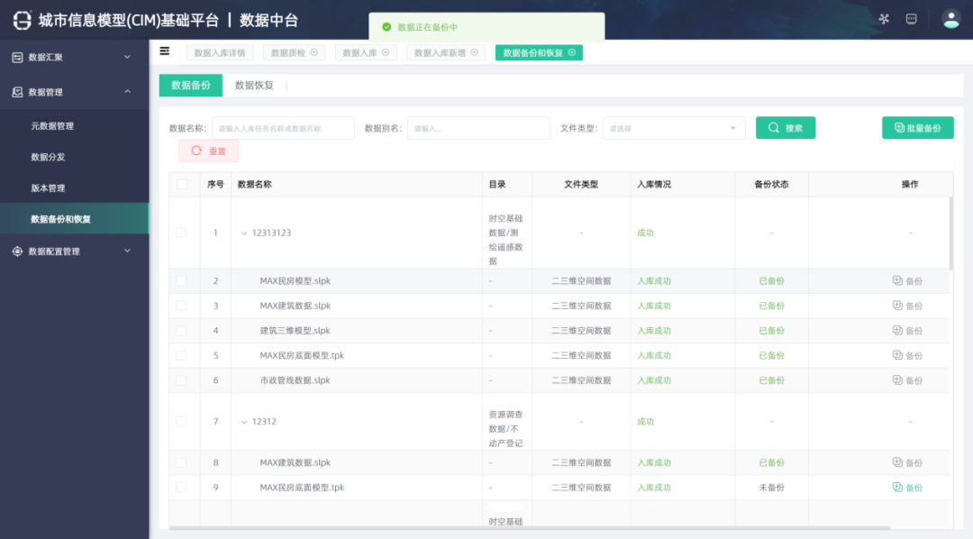The width and height of the screenshot is (973, 539).
Task: Close the 数据入库 tab
Action: tap(386, 52)
